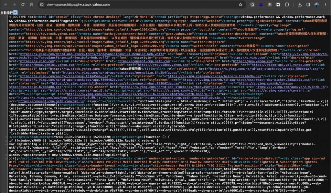Open the atomic.590de1a7.css stylesheet link
Image resolution: width=331 pixels, height=193 pixels.
[264, 69]
